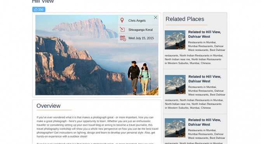This screenshot has width=261, height=144.
Task: Open first 'Related to Hill View, Dahisar West' title
Action: 205,34
